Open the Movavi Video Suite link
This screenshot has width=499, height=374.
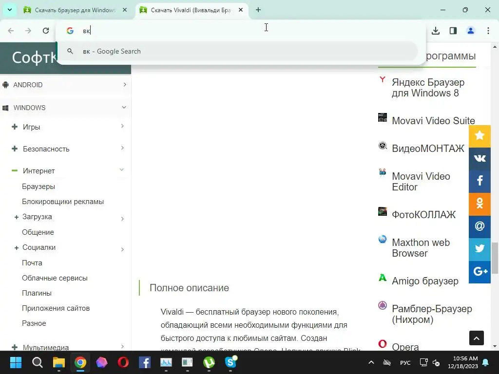click(433, 121)
